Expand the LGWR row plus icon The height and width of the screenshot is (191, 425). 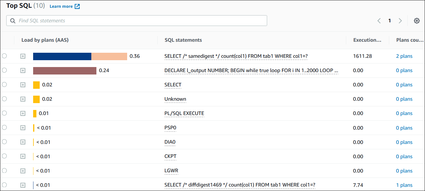coord(23,171)
